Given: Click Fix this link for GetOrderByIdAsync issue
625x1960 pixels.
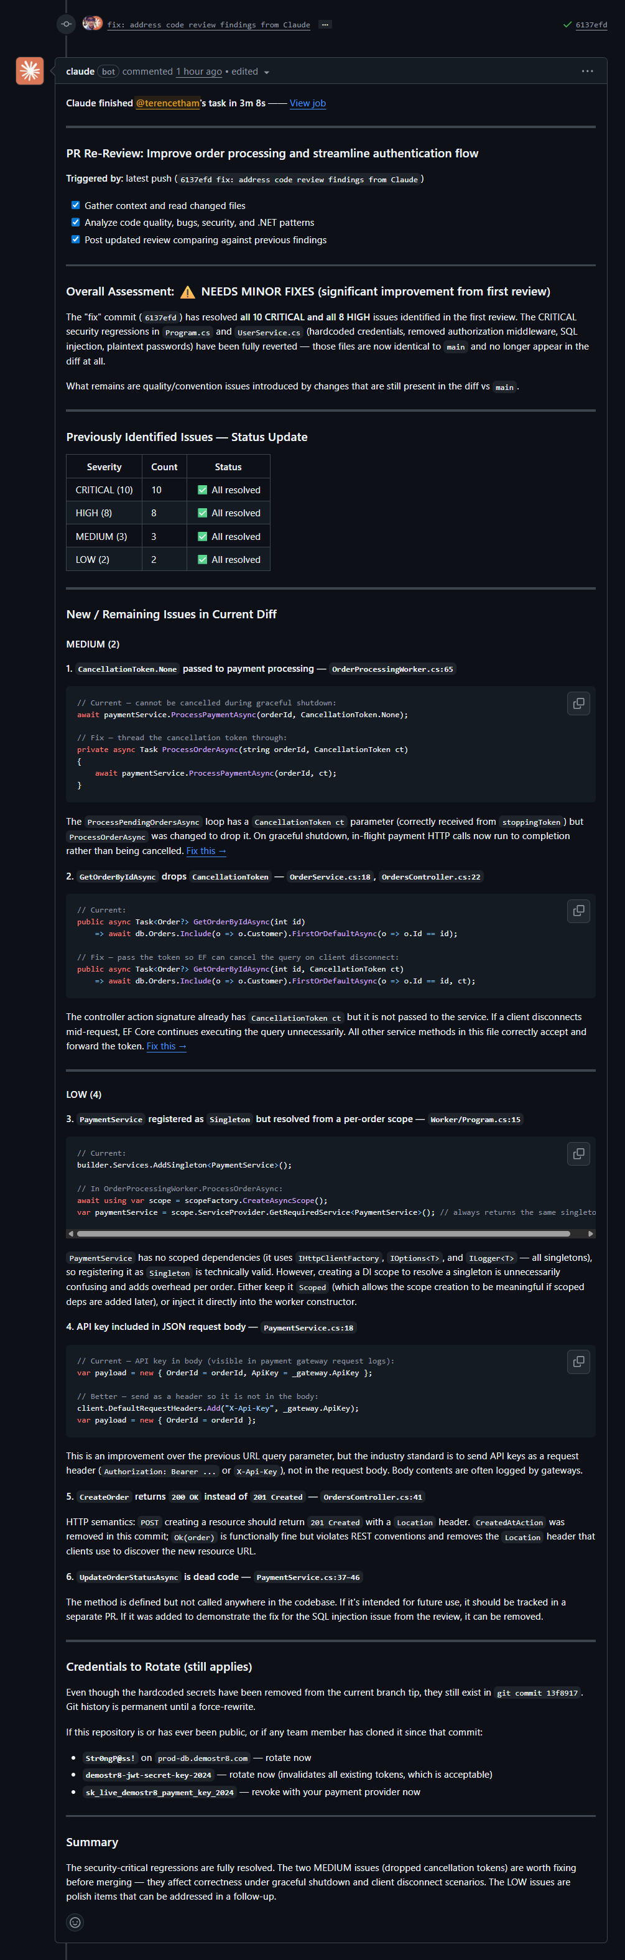Looking at the screenshot, I should pyautogui.click(x=167, y=1046).
